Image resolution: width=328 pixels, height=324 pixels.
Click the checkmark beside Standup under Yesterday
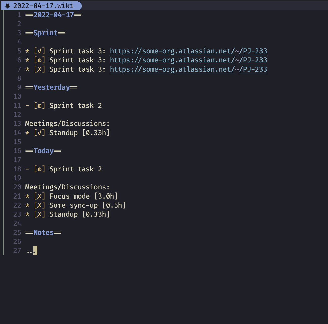(x=40, y=133)
